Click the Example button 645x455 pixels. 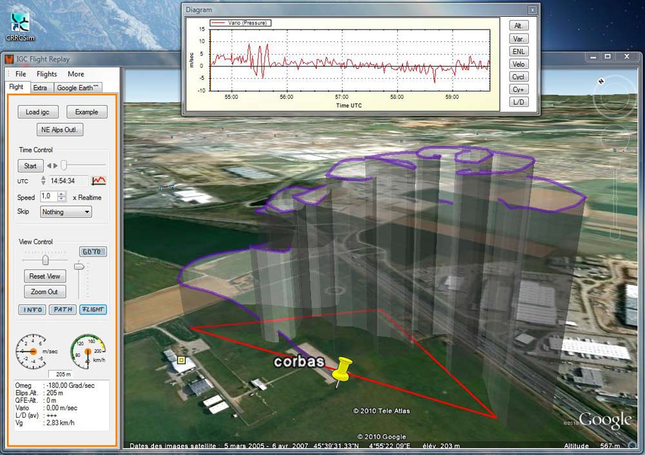(86, 111)
